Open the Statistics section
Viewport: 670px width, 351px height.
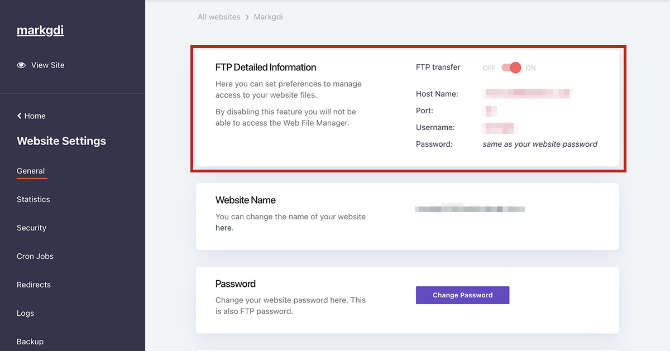coord(33,200)
